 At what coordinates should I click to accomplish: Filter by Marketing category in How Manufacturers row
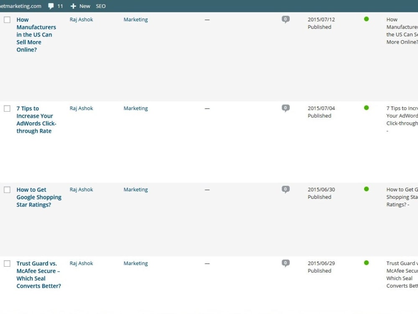coord(136,20)
